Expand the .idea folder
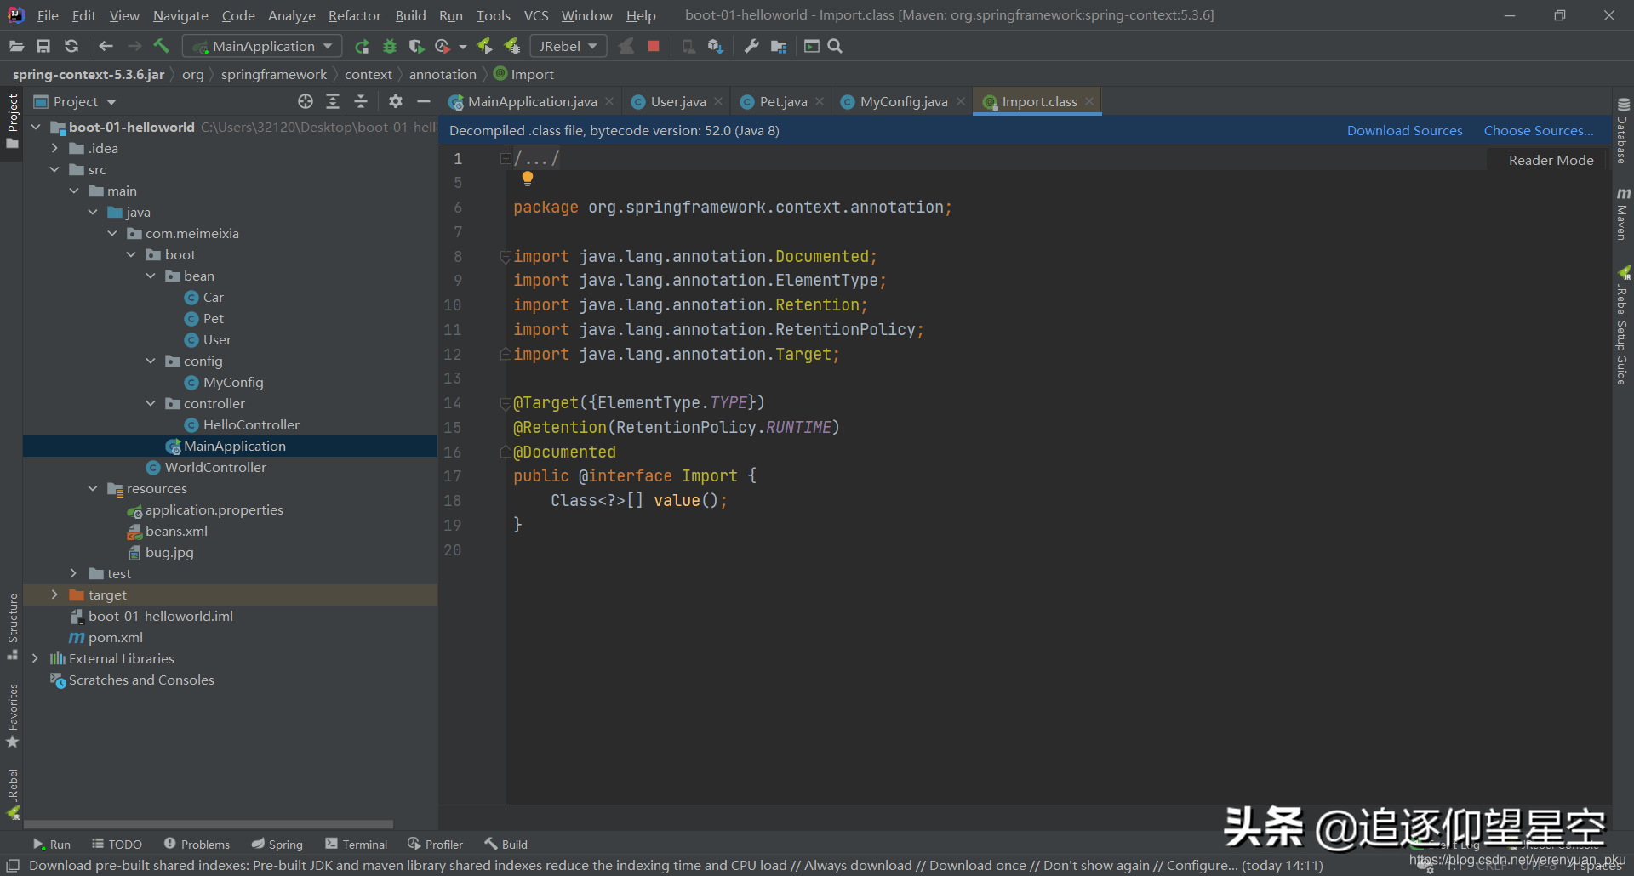Viewport: 1634px width, 876px height. coord(55,148)
